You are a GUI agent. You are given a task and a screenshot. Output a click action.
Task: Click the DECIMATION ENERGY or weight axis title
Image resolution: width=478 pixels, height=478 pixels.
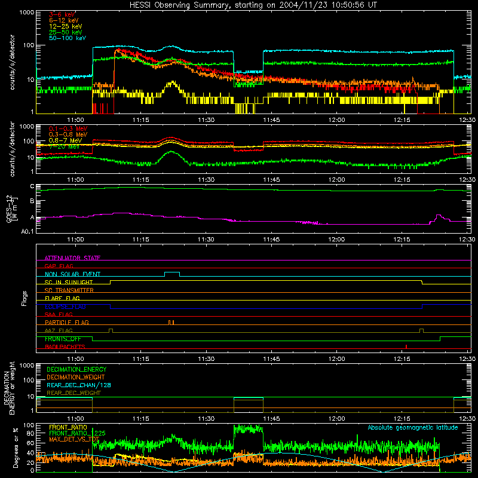[x=10, y=388]
